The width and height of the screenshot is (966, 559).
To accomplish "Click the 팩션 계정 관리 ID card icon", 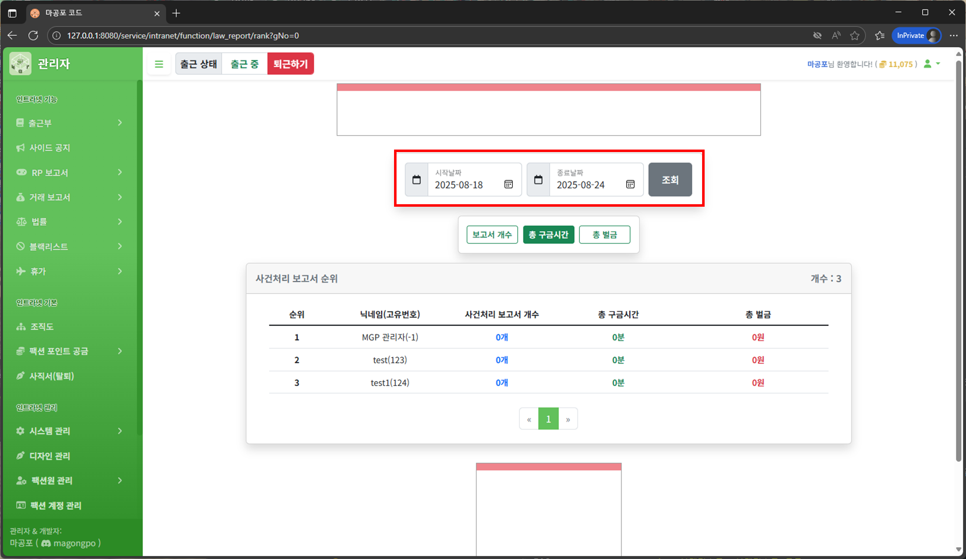I will [21, 505].
